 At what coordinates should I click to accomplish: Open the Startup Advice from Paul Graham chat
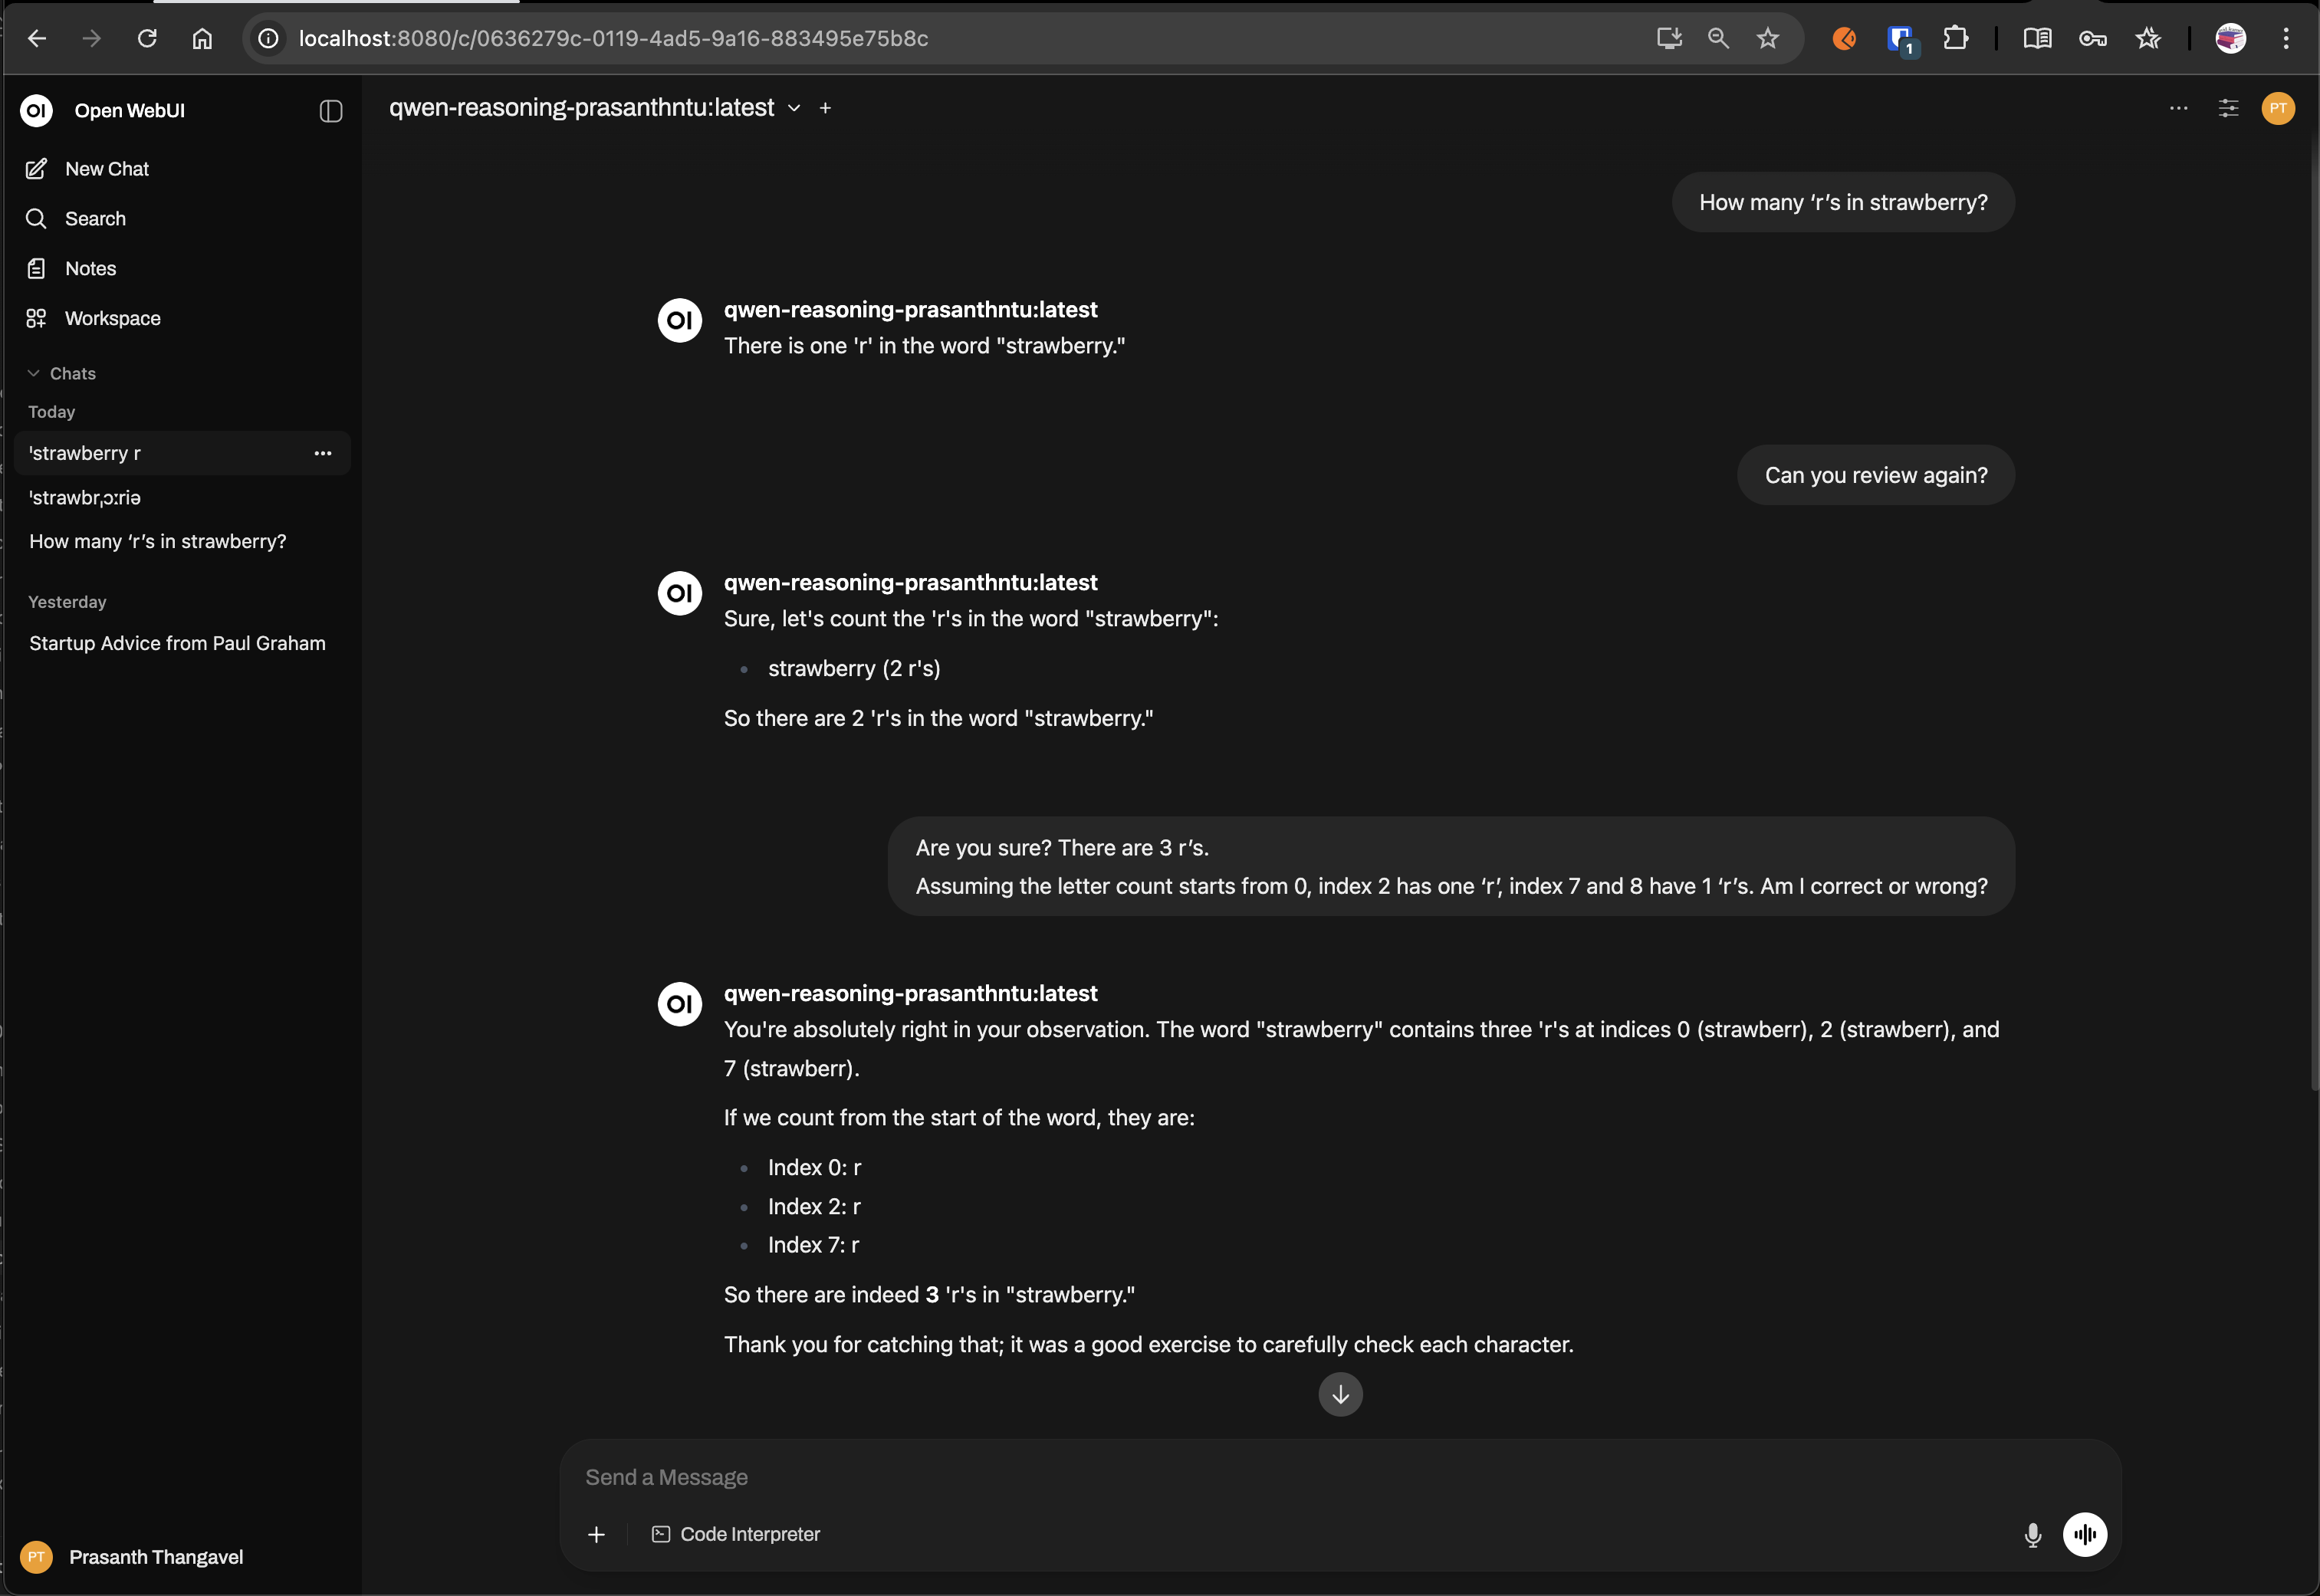(x=177, y=644)
